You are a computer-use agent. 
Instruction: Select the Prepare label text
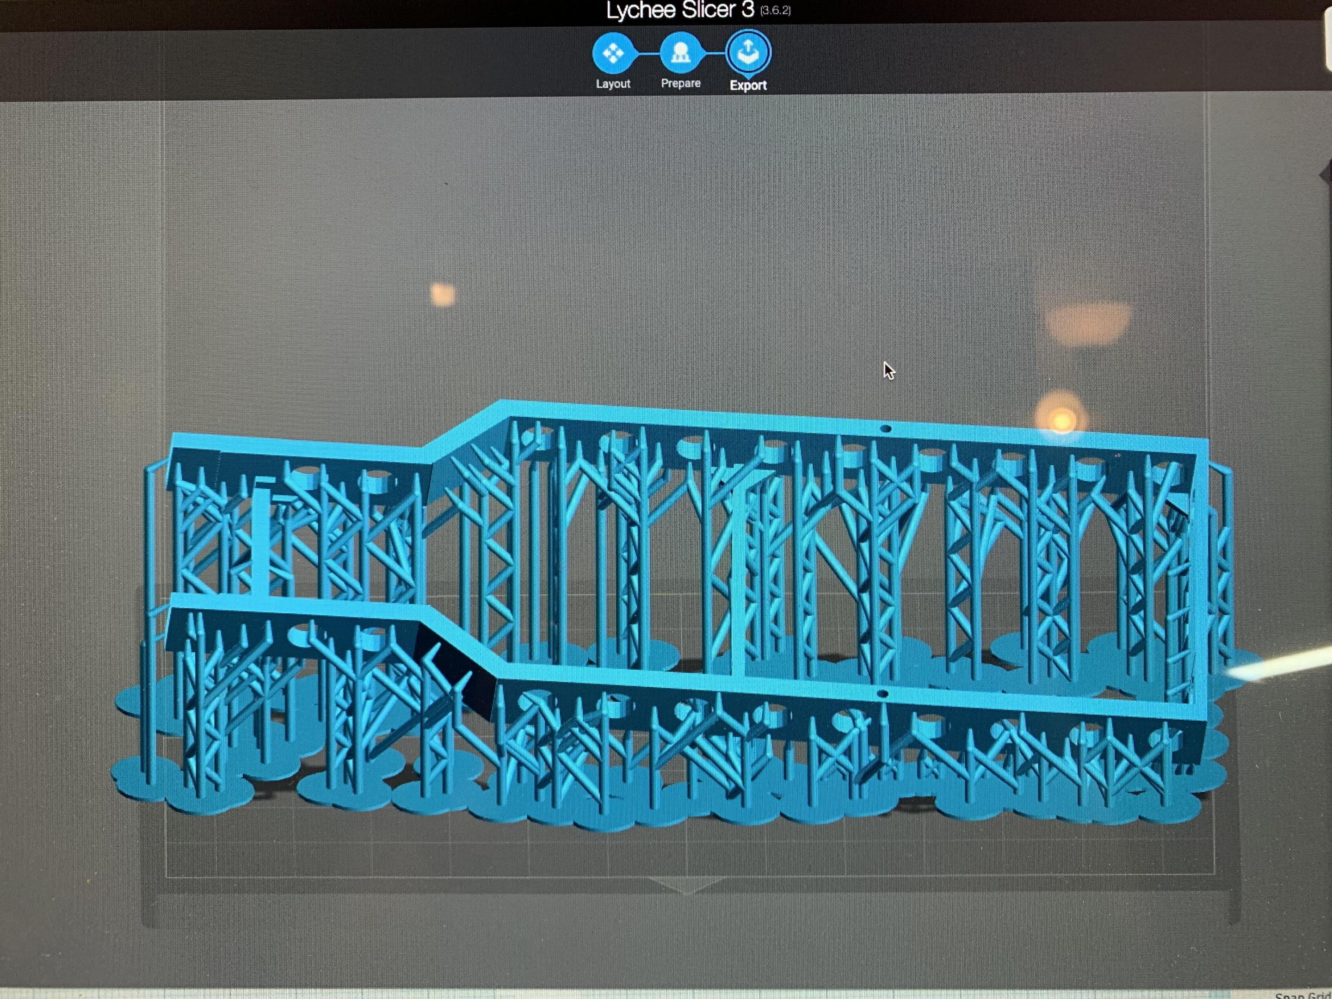[x=680, y=83]
